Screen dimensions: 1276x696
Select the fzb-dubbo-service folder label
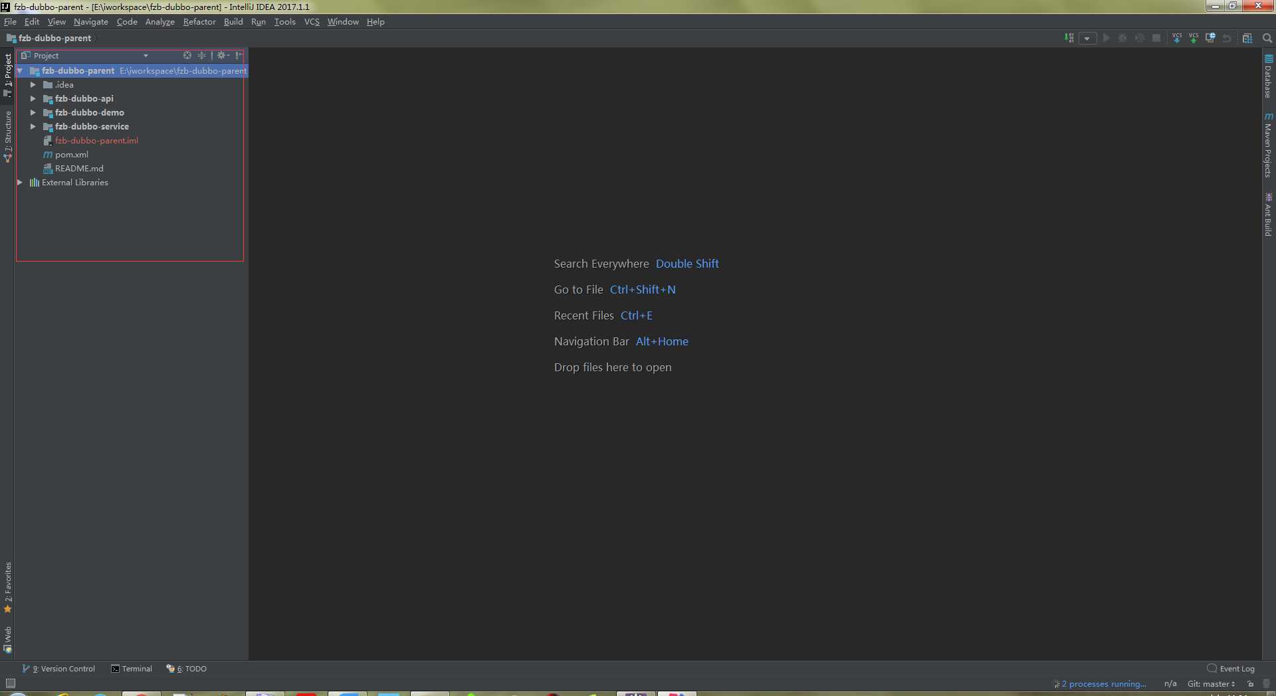tap(92, 126)
